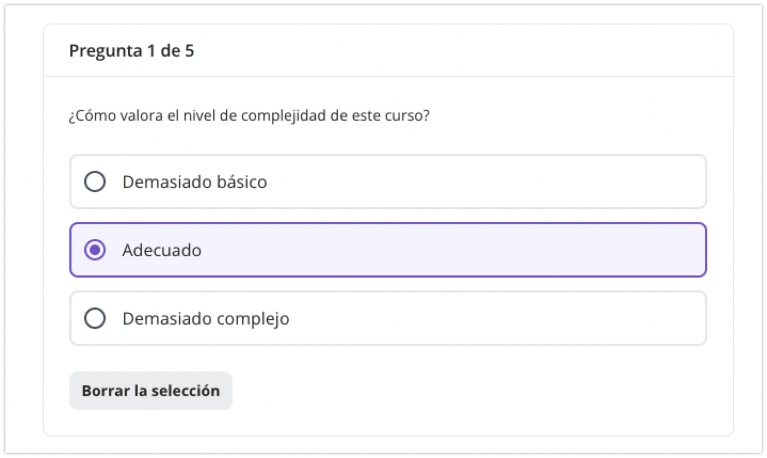Click the Adecuado text label
The height and width of the screenshot is (458, 767).
tap(162, 250)
